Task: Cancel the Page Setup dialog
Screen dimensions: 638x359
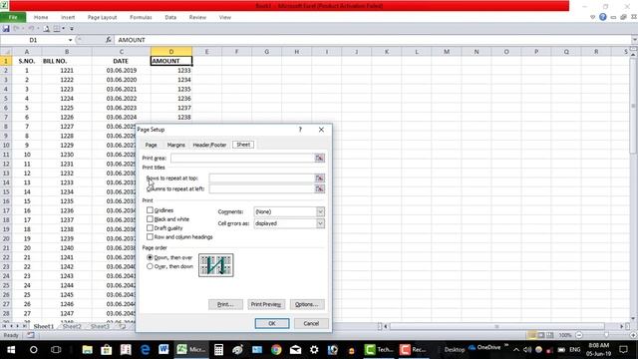Action: (x=311, y=323)
